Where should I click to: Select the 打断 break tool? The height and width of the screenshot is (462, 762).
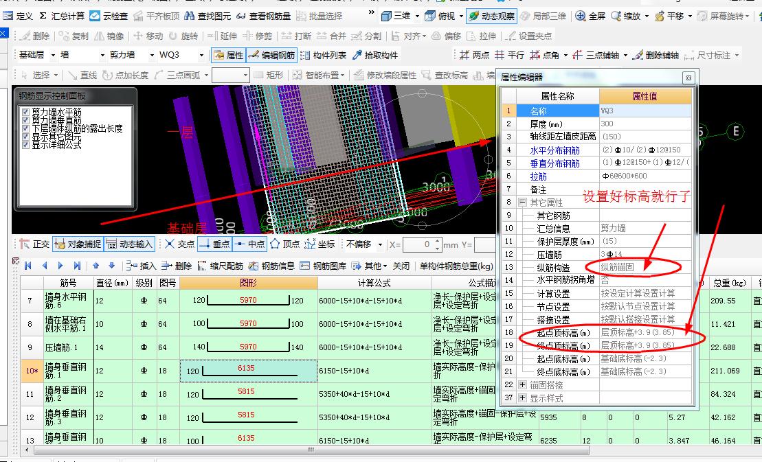click(x=296, y=36)
